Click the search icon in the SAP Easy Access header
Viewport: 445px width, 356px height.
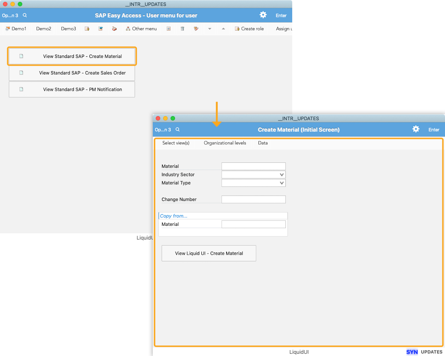pyautogui.click(x=25, y=15)
